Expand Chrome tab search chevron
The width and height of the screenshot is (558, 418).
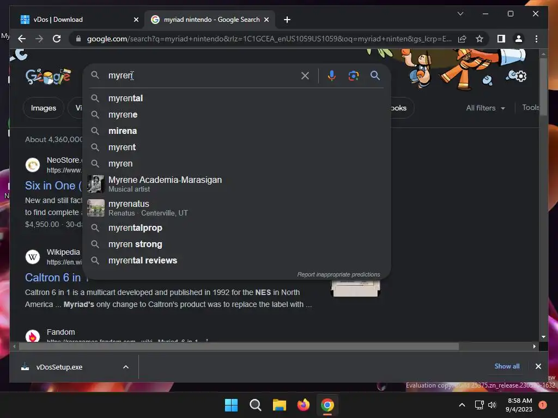pos(460,14)
